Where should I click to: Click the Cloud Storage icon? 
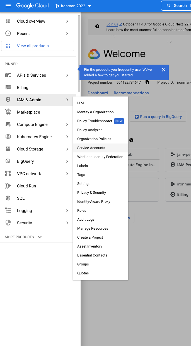click(8, 149)
